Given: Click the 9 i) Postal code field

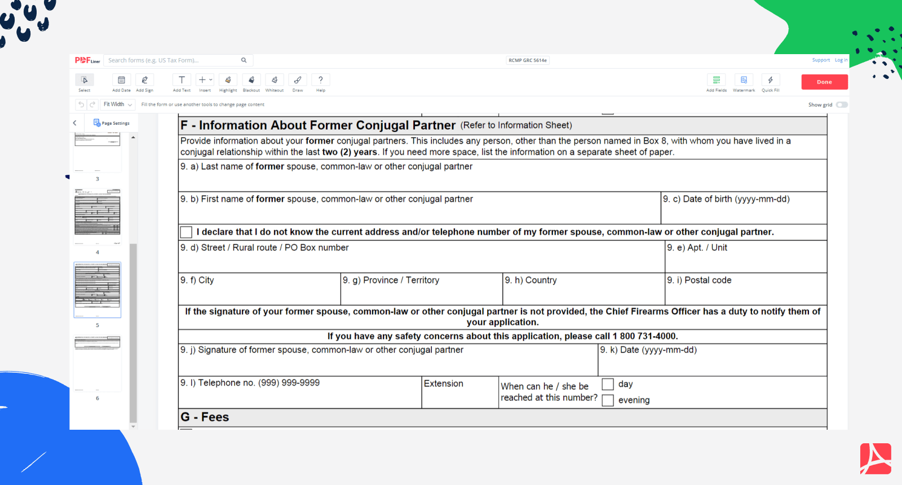Looking at the screenshot, I should tap(746, 289).
